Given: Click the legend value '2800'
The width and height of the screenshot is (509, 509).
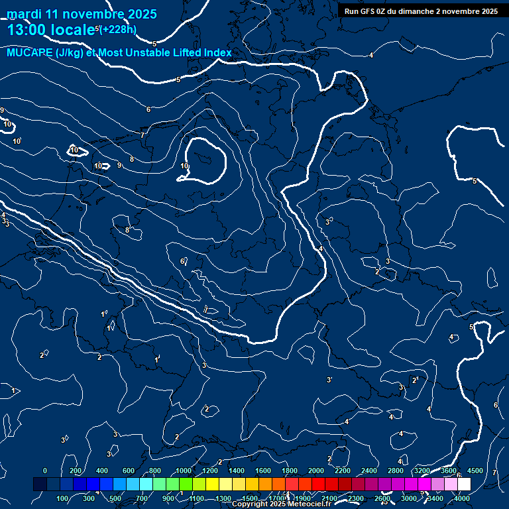Looking at the screenshot, I should [x=396, y=471].
